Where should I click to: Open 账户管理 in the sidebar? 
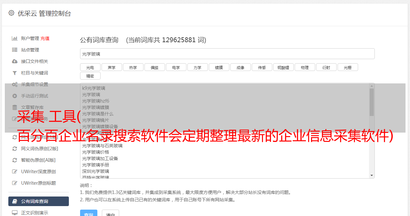point(30,38)
